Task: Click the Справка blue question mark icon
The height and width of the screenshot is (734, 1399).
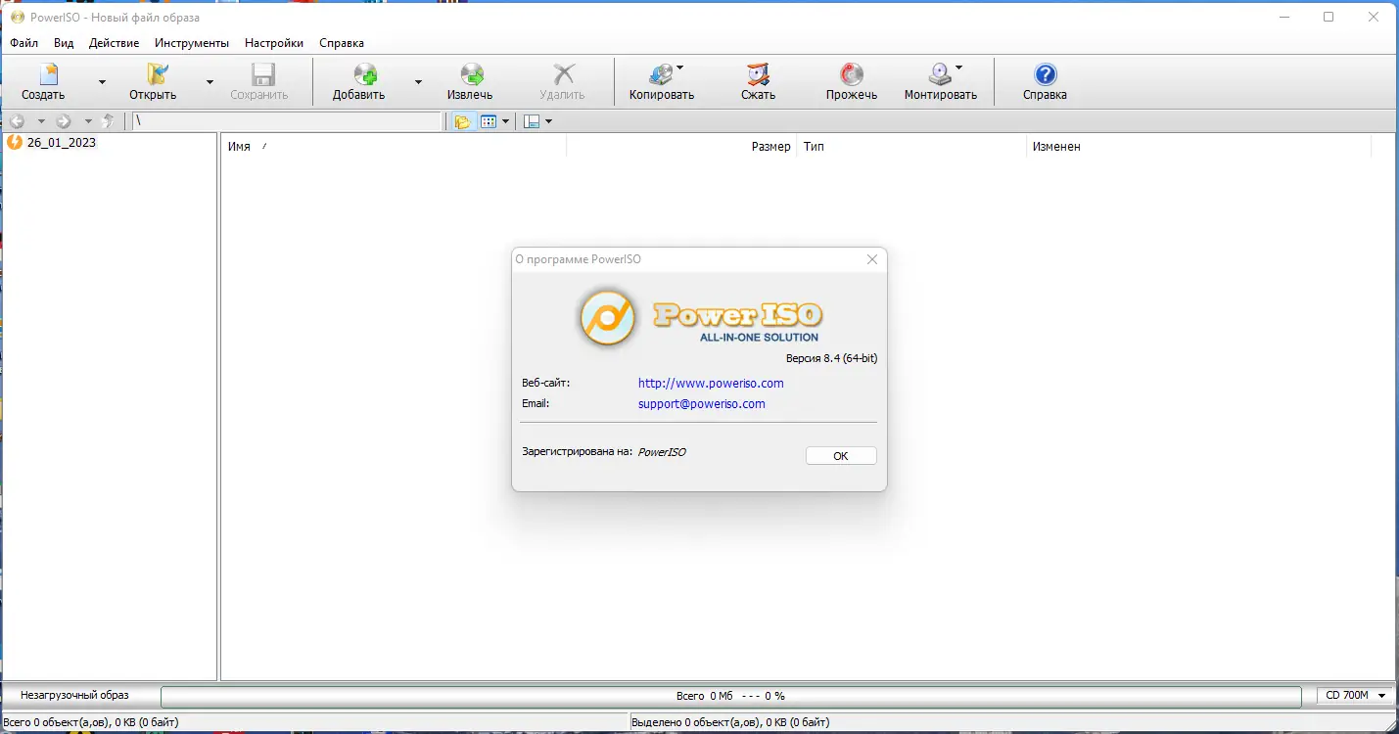Action: point(1045,74)
